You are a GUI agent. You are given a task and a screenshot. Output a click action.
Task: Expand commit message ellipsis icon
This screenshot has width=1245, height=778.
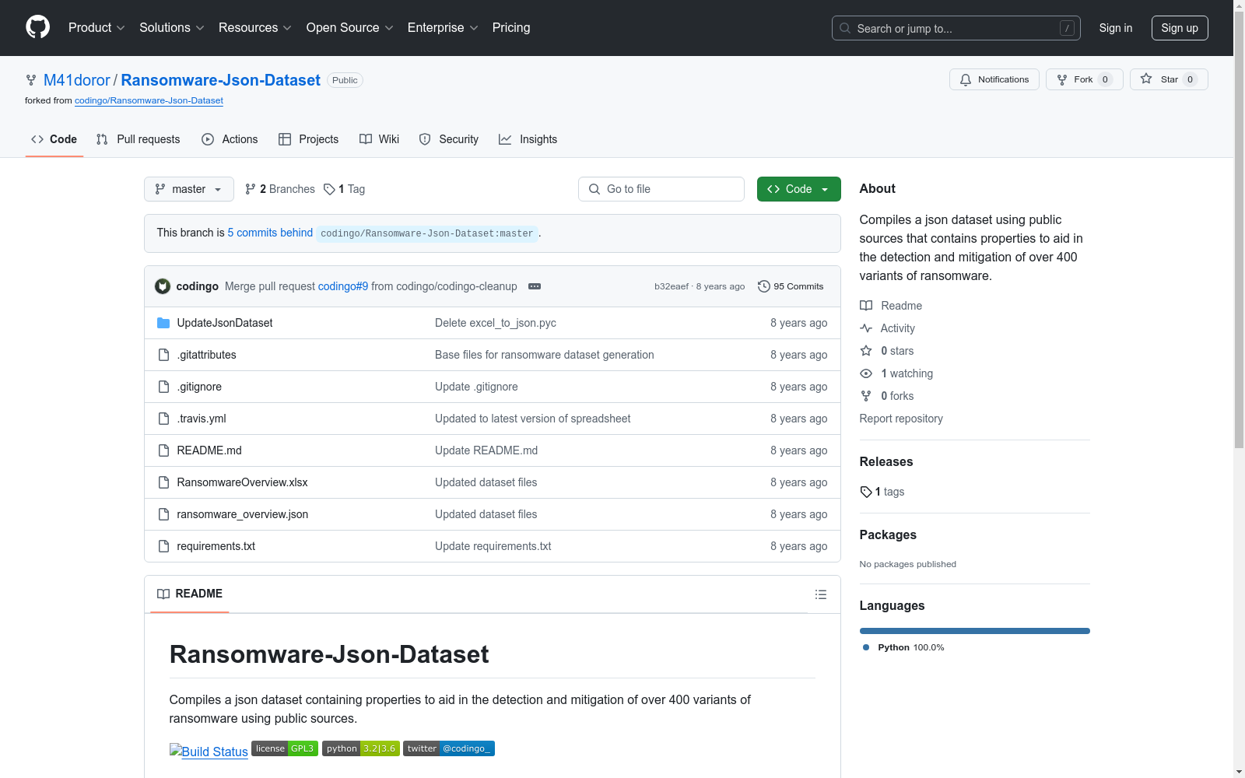pyautogui.click(x=535, y=286)
